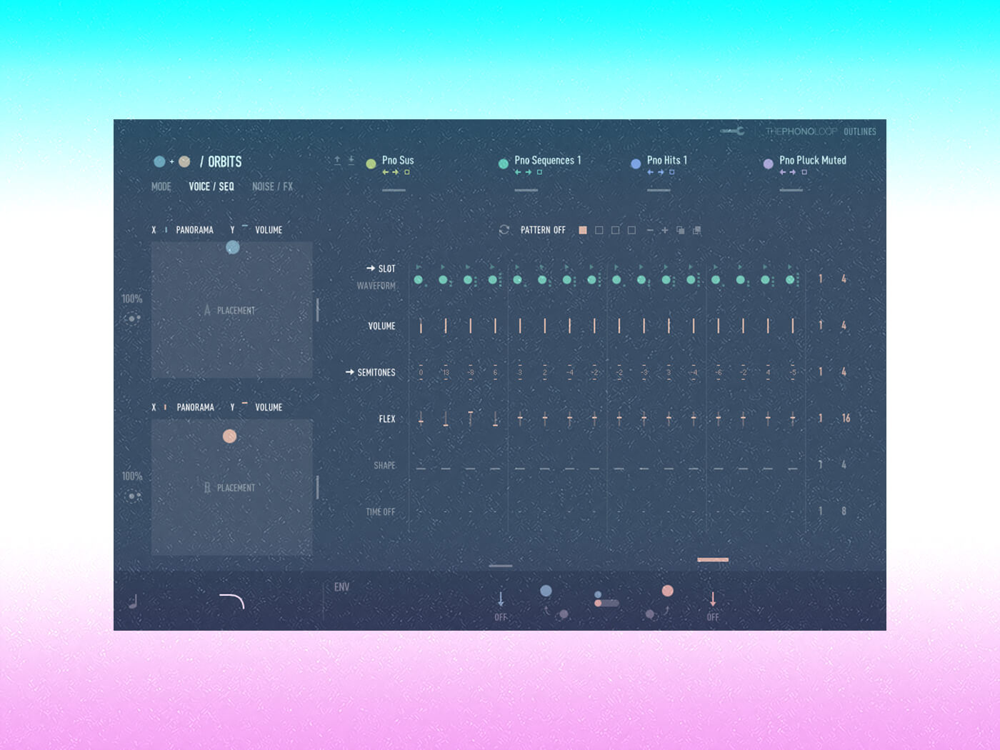Select the ENV section label
The width and height of the screenshot is (1000, 750).
(342, 587)
